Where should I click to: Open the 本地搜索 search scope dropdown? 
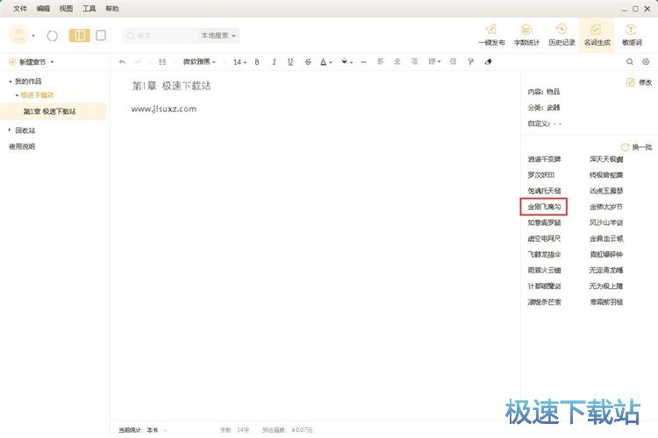coord(218,36)
